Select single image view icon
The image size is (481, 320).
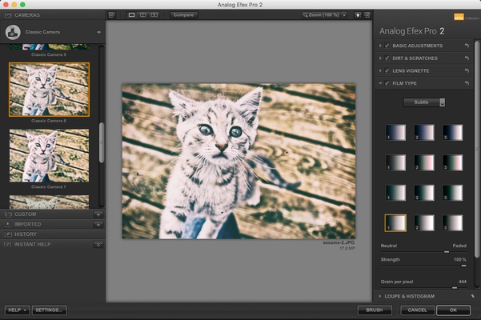click(131, 14)
